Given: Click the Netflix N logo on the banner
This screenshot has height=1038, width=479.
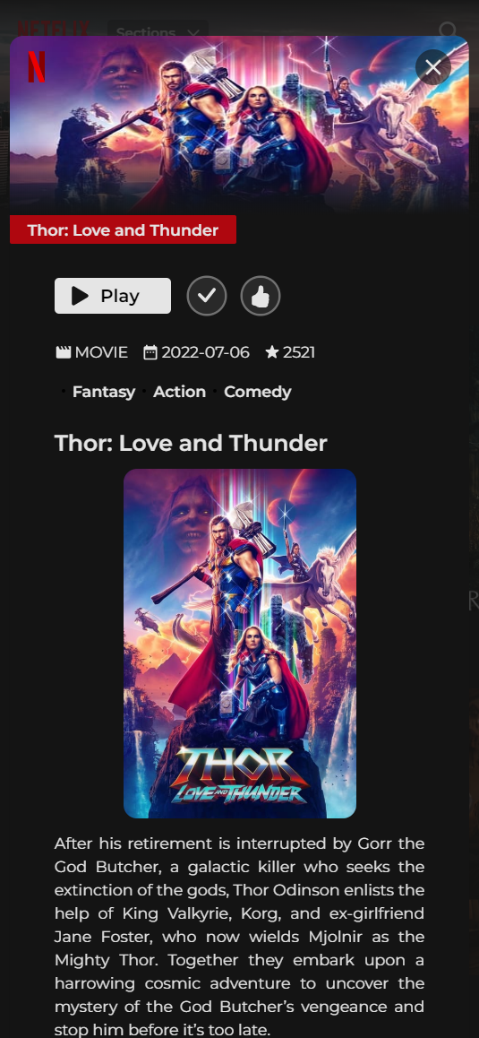Looking at the screenshot, I should click(37, 67).
